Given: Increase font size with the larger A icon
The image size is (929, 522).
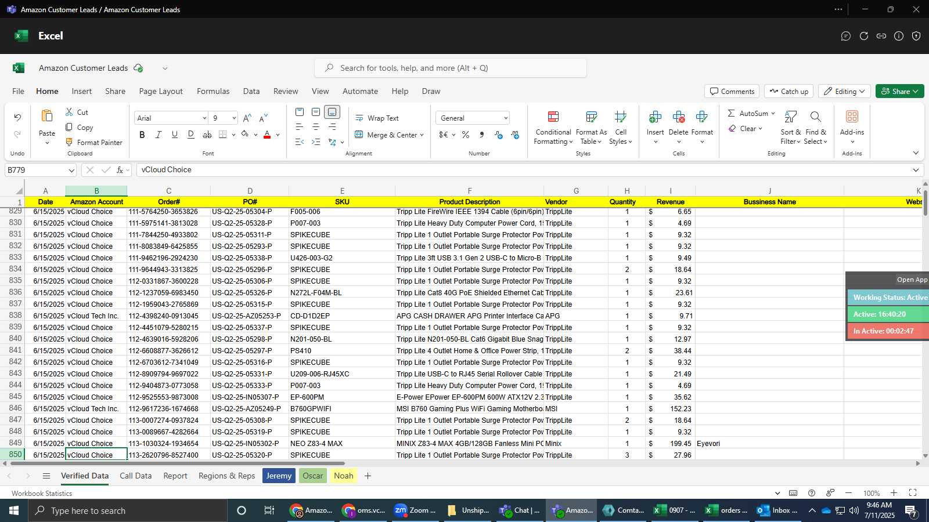Looking at the screenshot, I should [247, 118].
